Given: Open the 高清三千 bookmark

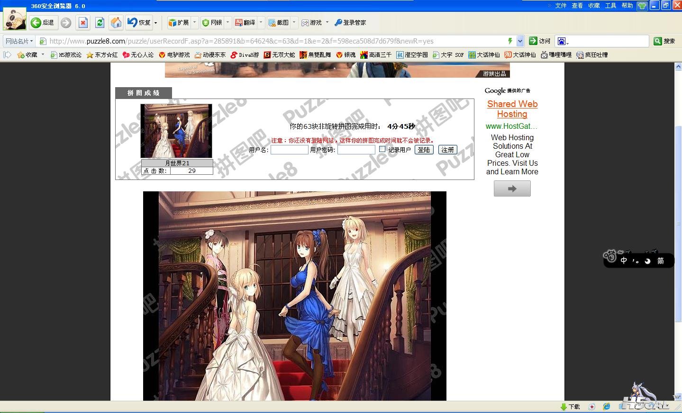Looking at the screenshot, I should pyautogui.click(x=376, y=55).
